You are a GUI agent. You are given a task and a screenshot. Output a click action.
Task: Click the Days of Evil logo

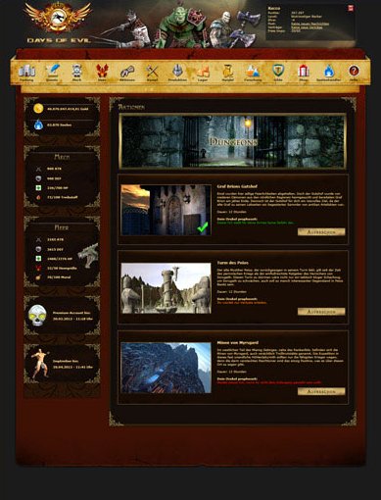tap(58, 23)
